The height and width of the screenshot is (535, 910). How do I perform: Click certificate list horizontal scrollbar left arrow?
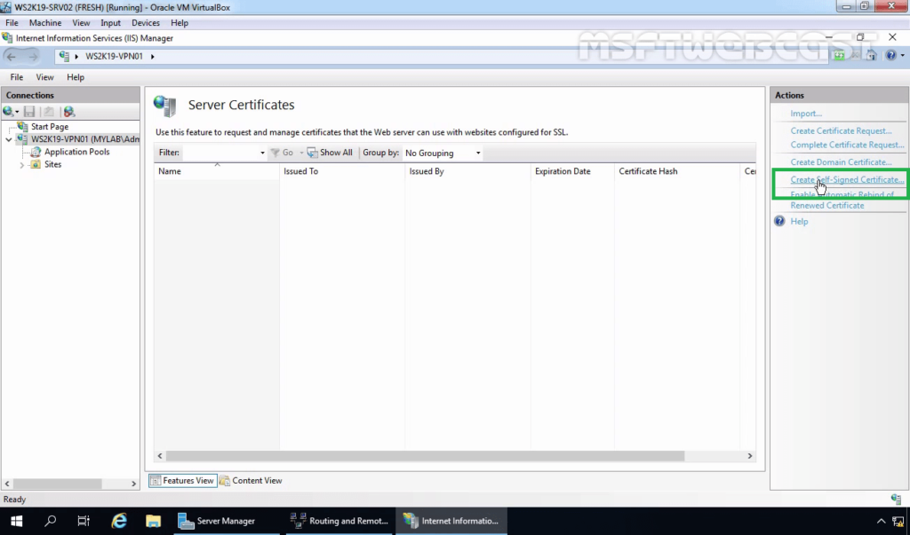160,456
